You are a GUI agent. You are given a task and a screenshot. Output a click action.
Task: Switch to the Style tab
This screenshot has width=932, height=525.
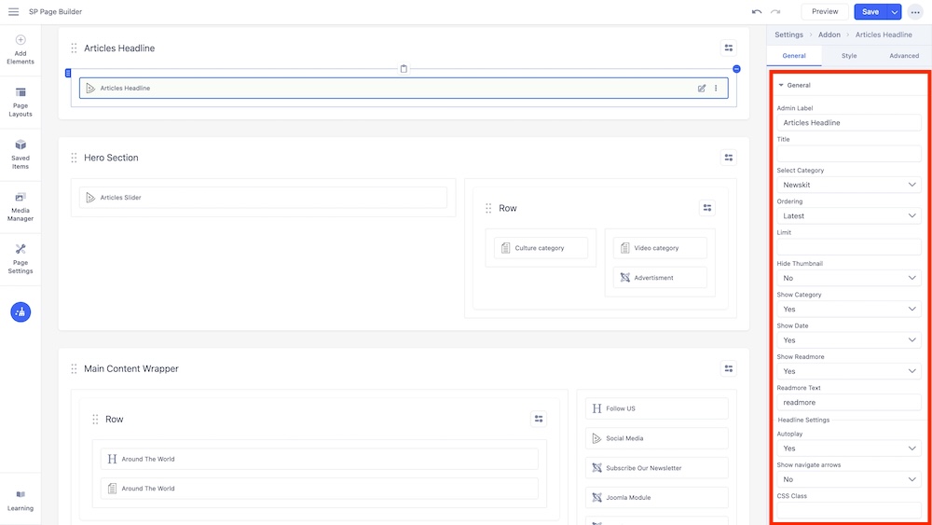[x=849, y=56]
